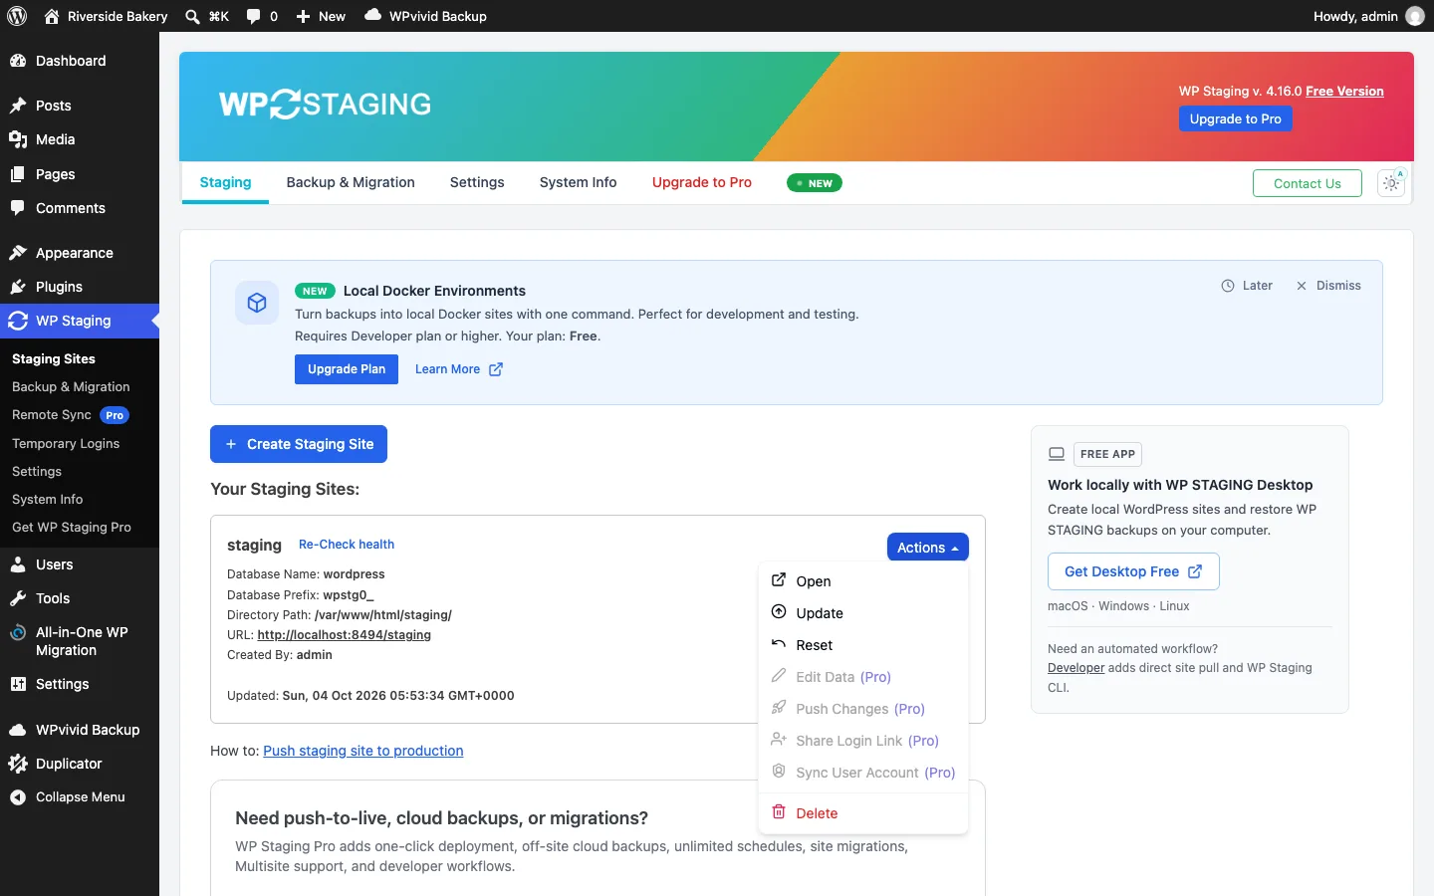
Task: Click the laptop icon beside FREE APP
Action: click(x=1057, y=454)
